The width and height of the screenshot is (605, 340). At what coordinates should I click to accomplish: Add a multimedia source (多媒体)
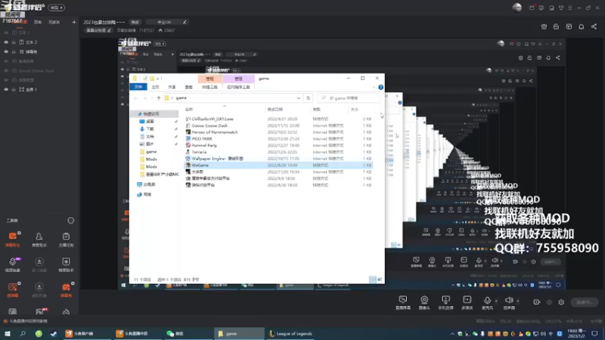(467, 303)
